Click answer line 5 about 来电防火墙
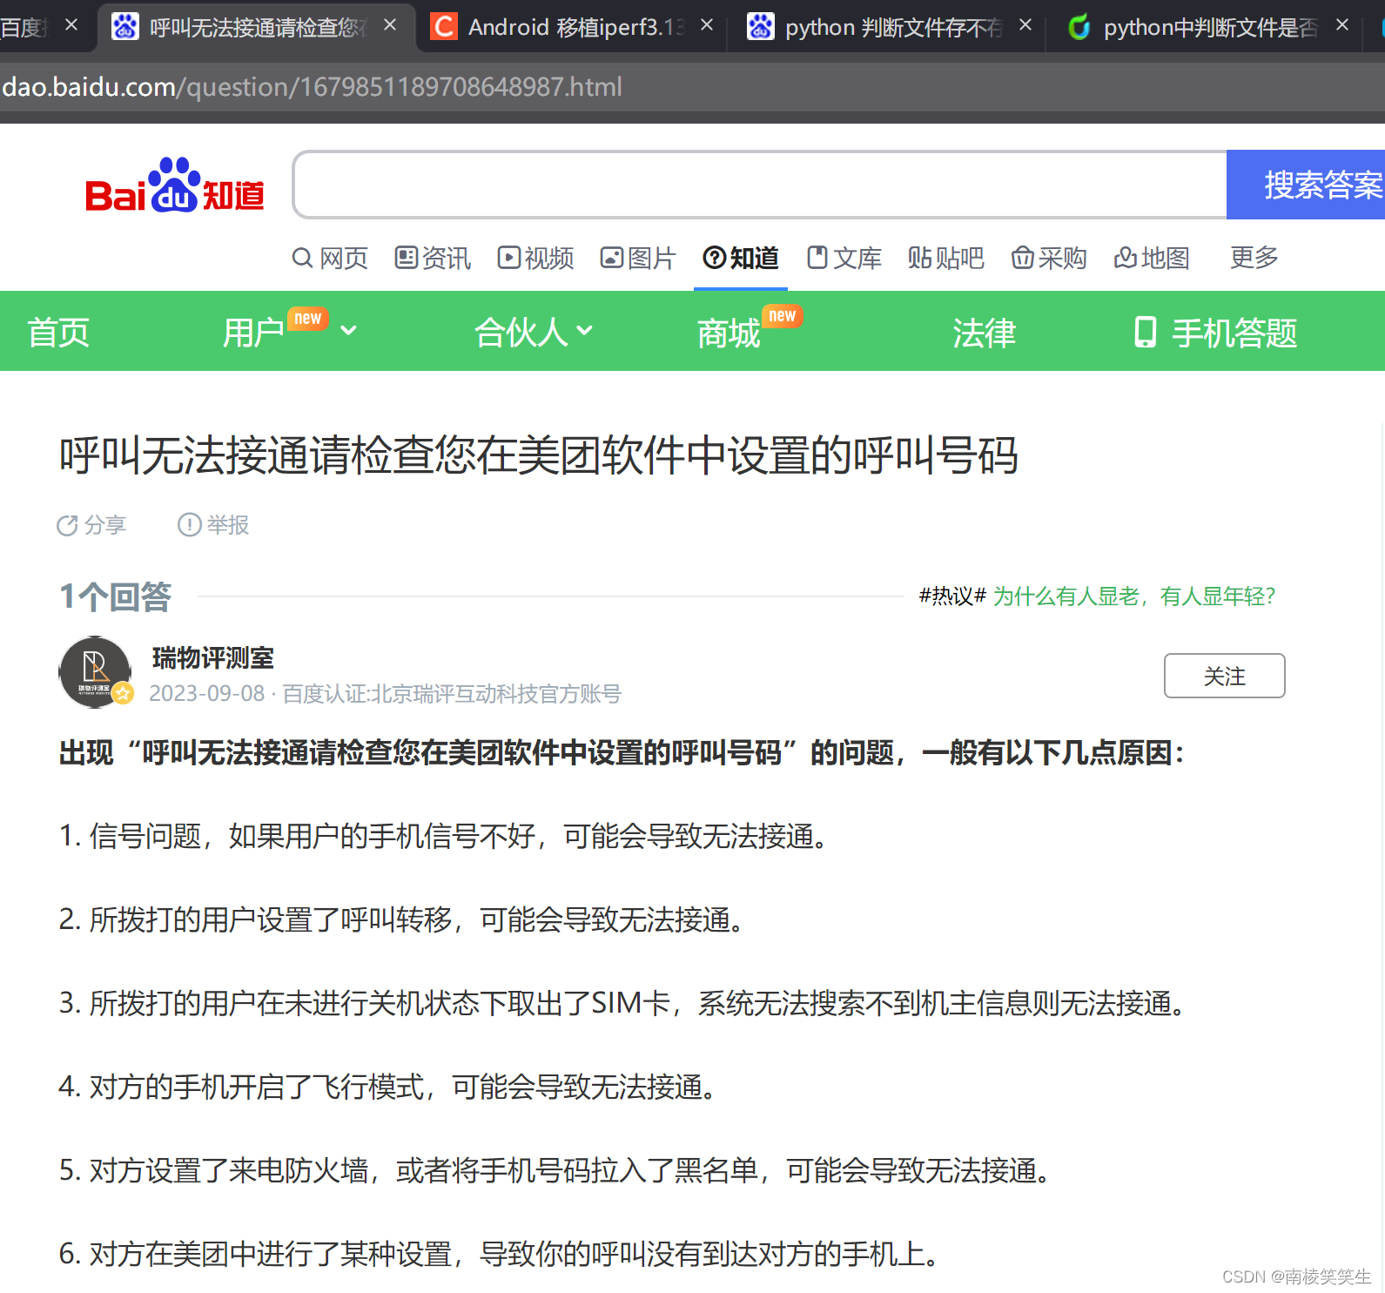1385x1293 pixels. pyautogui.click(x=555, y=1170)
